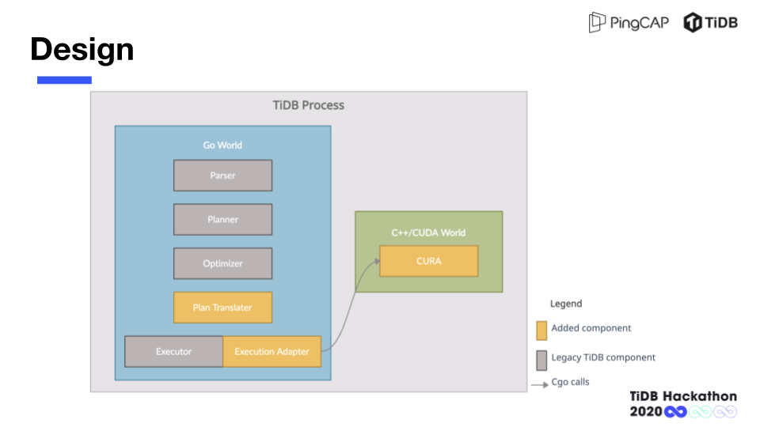
Task: Select the Parser box
Action: pyautogui.click(x=222, y=176)
